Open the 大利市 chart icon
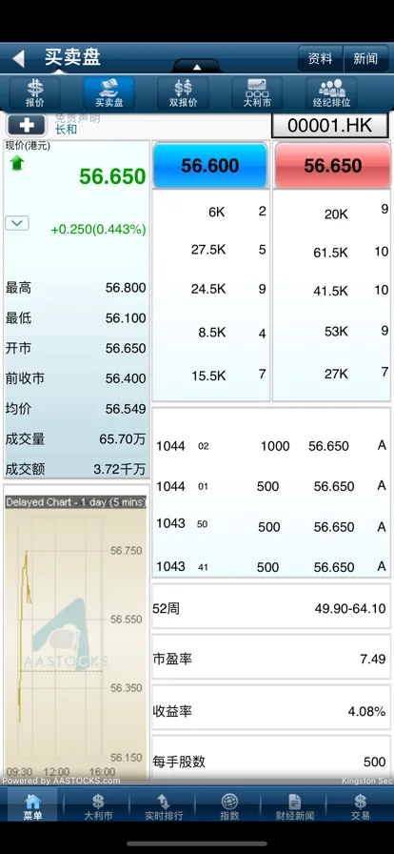This screenshot has width=394, height=854. [x=257, y=93]
